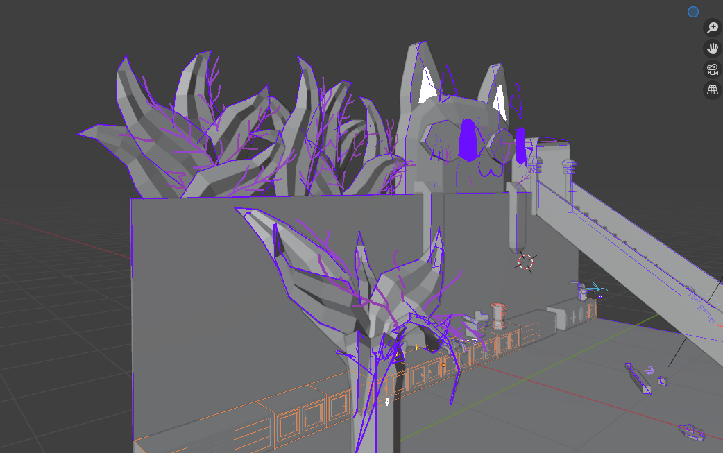Select the red-outlined vase on the counter
Image resolution: width=723 pixels, height=453 pixels.
tap(497, 315)
